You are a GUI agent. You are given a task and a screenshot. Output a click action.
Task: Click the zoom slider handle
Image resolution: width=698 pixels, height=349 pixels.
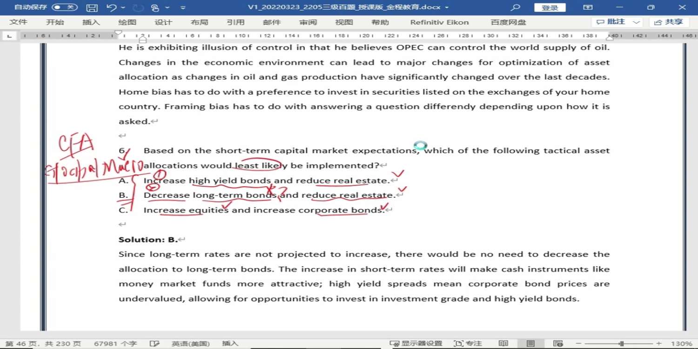[621, 344]
